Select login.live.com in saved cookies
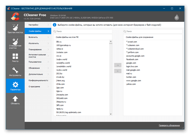Screen dimensions: 190x135 pyautogui.click(x=132, y=66)
